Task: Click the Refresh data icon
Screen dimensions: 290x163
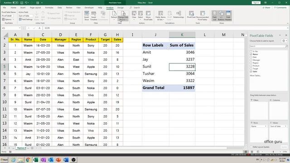Action: click(114, 15)
